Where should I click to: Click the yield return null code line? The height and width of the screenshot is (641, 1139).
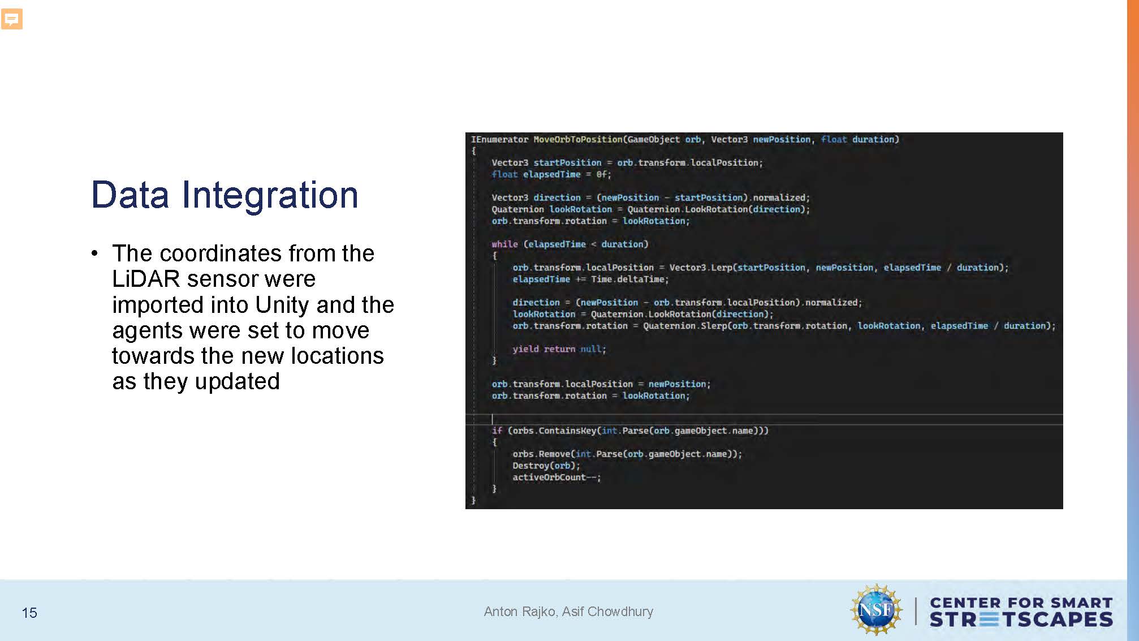559,349
